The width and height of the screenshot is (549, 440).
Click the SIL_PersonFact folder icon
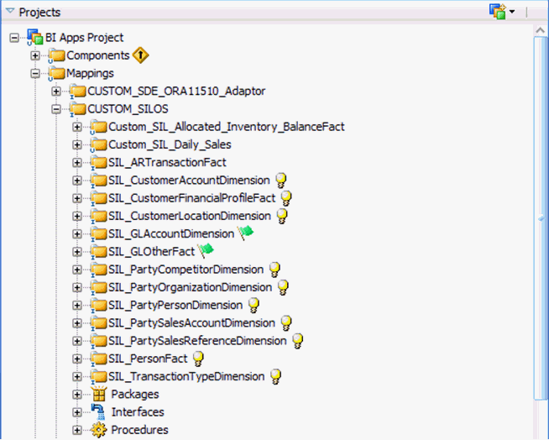pyautogui.click(x=99, y=359)
